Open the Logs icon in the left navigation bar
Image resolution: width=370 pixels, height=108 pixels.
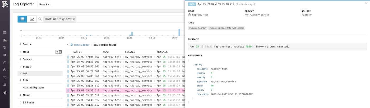[x=5, y=92]
